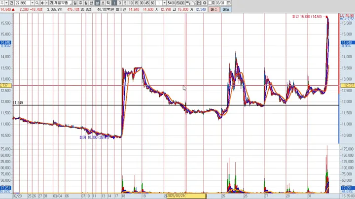
Task: Select the 10-minute interval button
Action: point(131,3)
